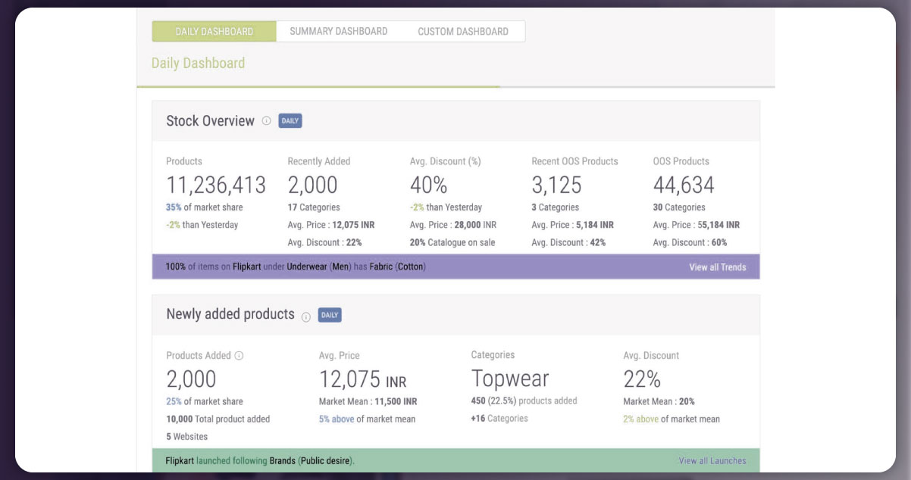Click the 40% average discount value
This screenshot has width=911, height=480.
coord(429,185)
